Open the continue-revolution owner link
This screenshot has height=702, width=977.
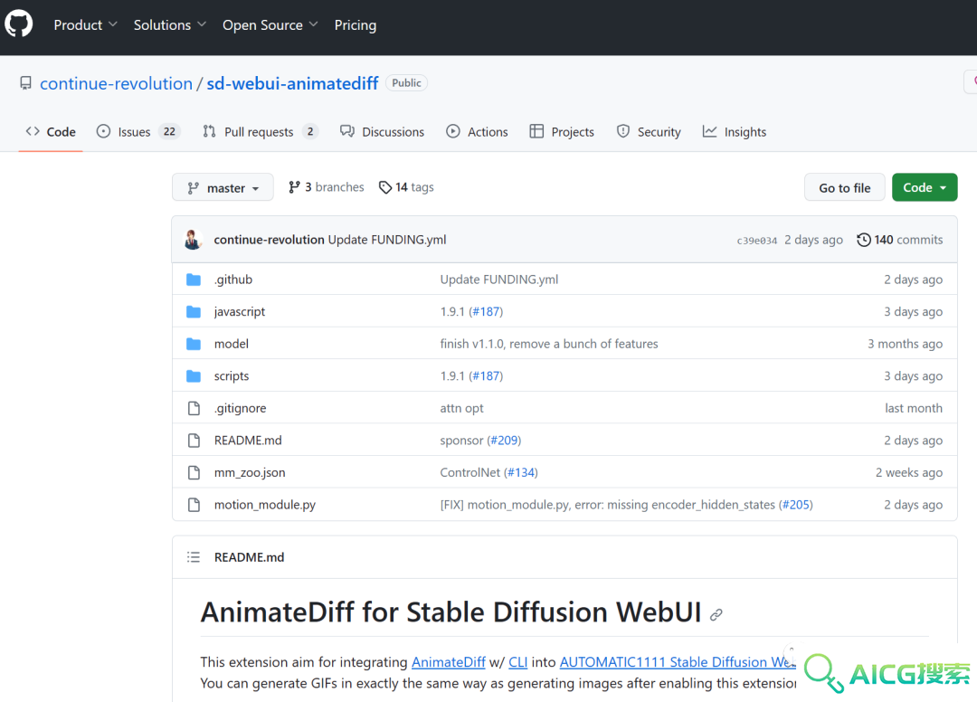116,83
